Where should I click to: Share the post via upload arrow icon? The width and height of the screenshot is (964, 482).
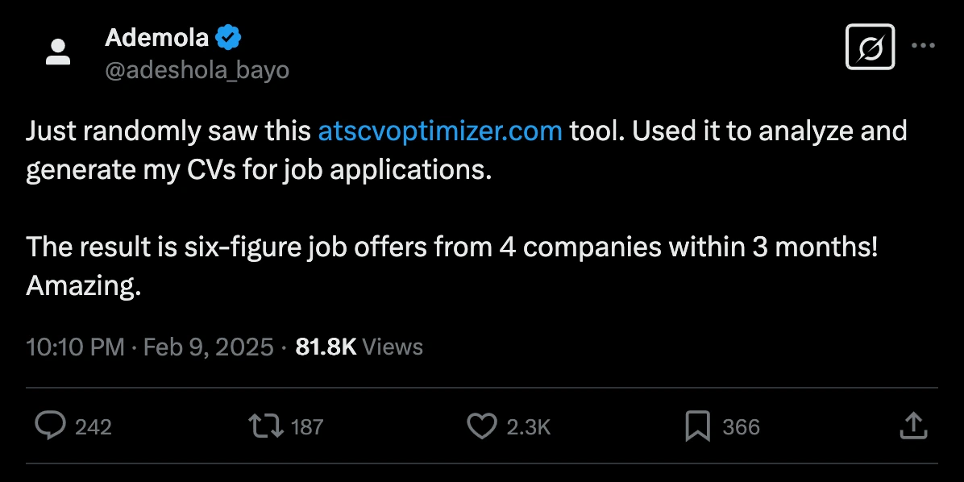point(912,426)
